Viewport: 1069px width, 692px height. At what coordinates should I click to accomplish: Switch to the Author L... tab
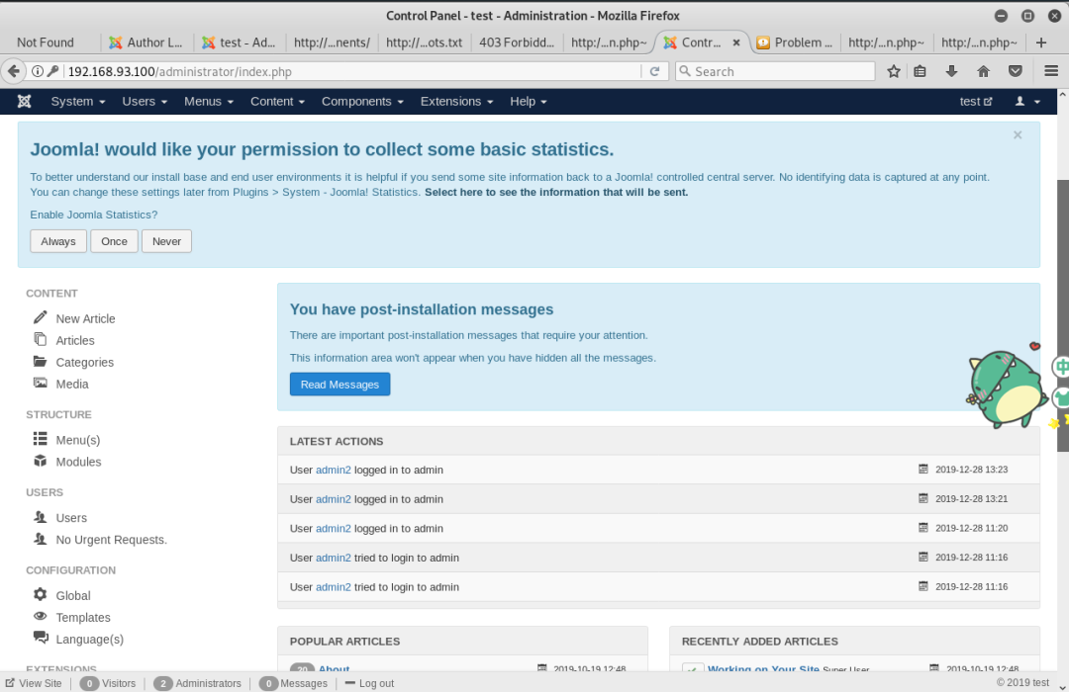point(146,43)
